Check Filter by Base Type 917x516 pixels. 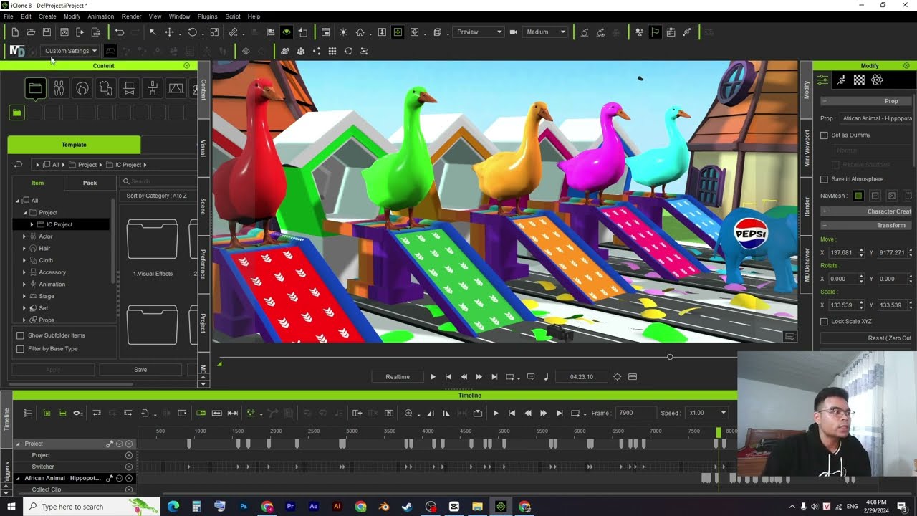(x=20, y=349)
